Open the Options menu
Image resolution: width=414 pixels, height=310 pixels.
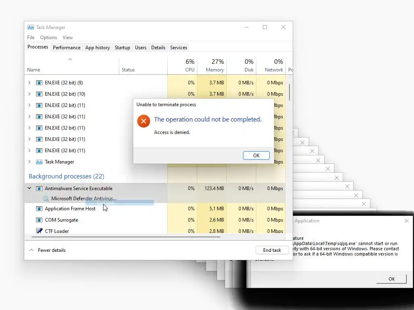click(49, 38)
